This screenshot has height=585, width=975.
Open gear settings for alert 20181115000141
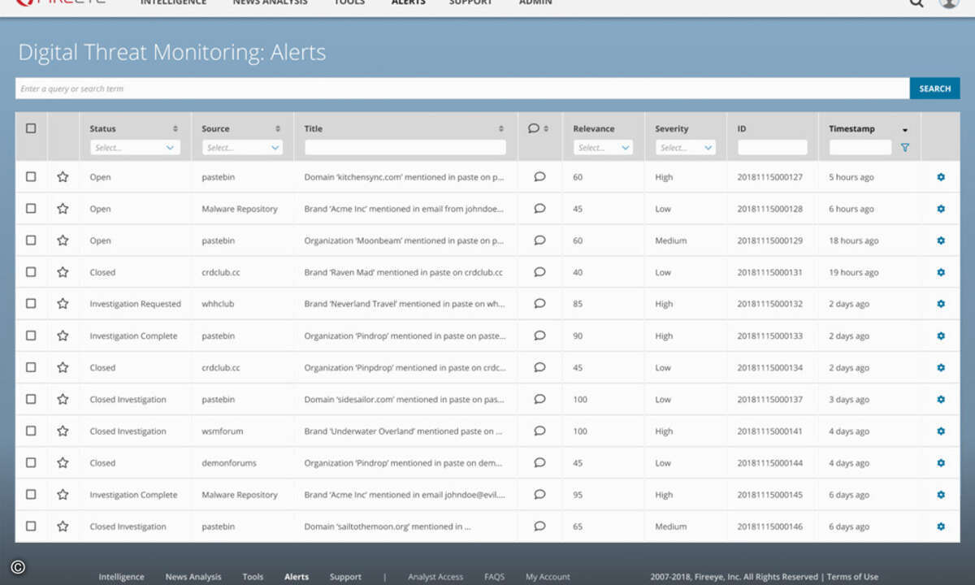pyautogui.click(x=941, y=431)
